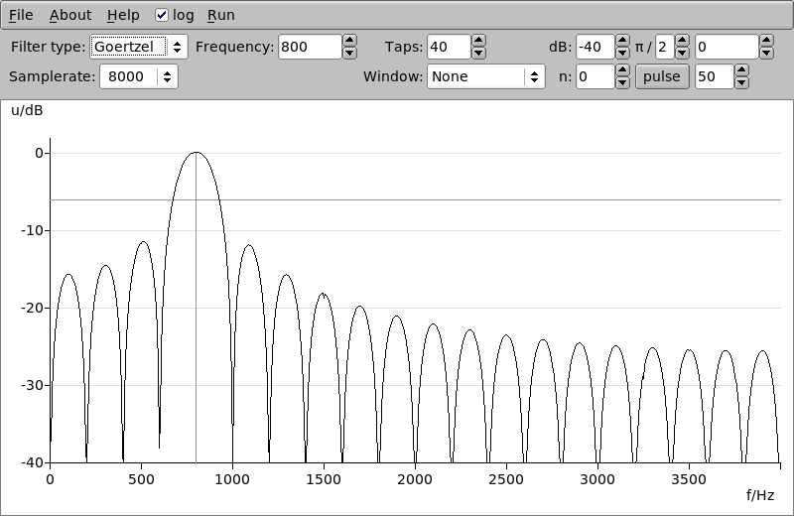Screen dimensions: 794x516
Task: Click the Taps input field showing 40
Action: coord(450,47)
